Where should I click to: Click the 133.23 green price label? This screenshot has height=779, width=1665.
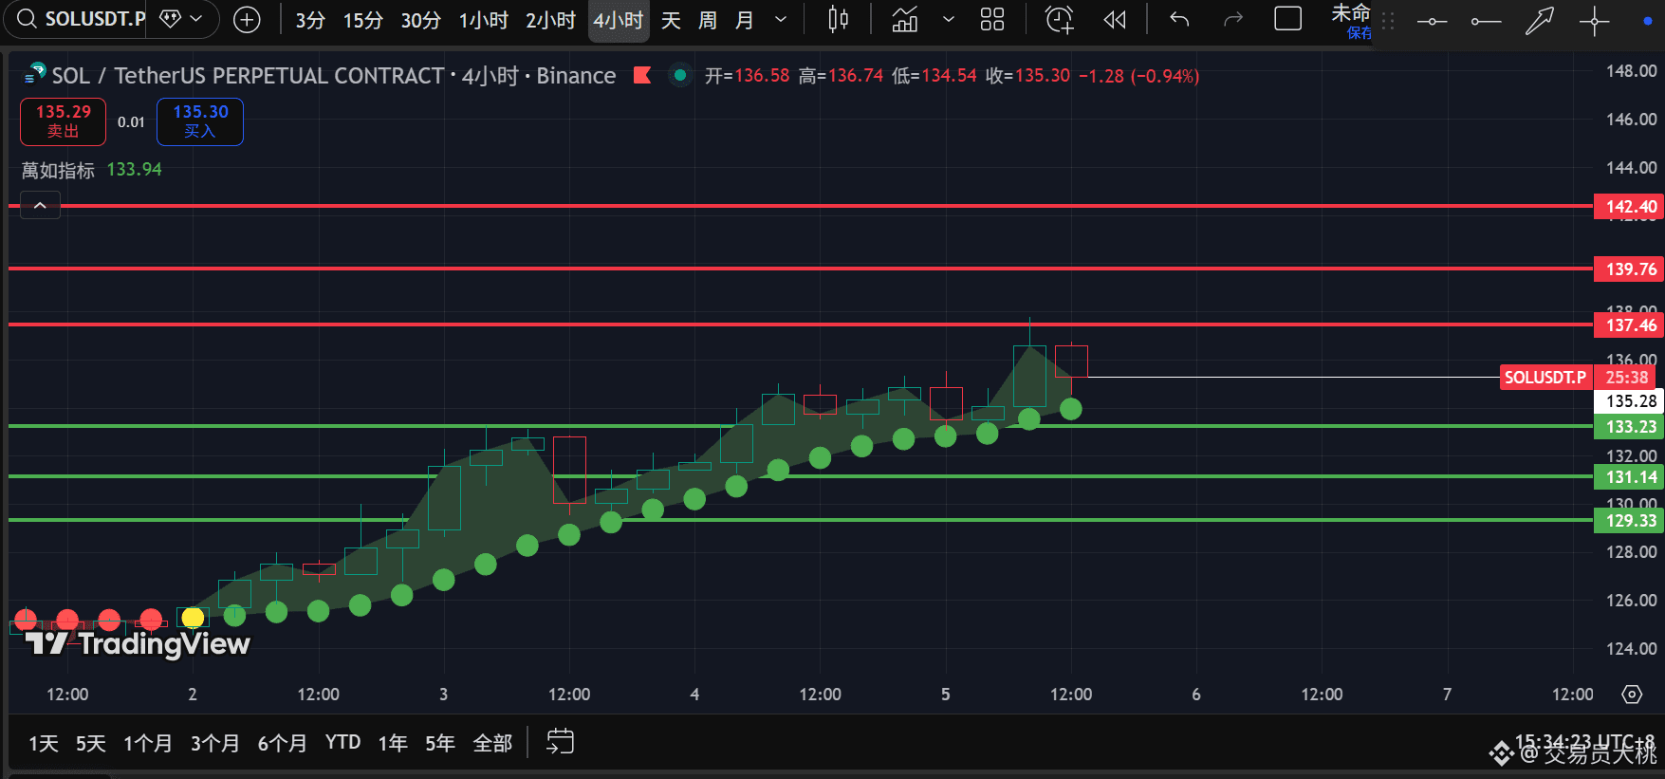[1630, 427]
